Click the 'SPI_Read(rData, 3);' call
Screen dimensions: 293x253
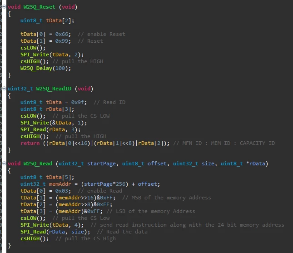coord(50,129)
